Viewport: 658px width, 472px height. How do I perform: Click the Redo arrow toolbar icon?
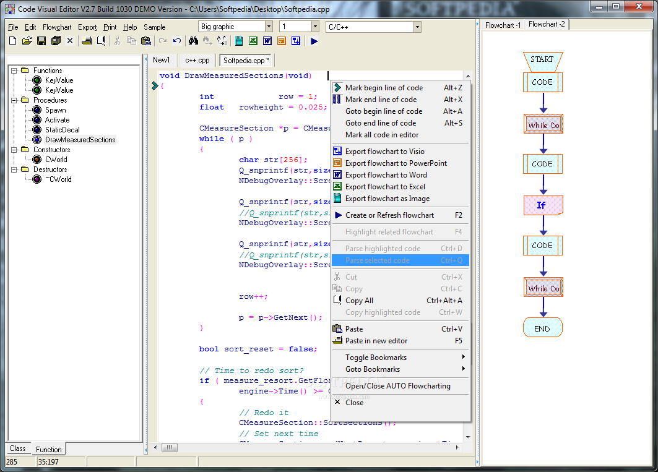(x=163, y=41)
